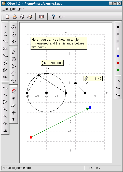The height and width of the screenshot is (172, 123).
Task: Select the ruler distance measurement tool
Action: 13,52
